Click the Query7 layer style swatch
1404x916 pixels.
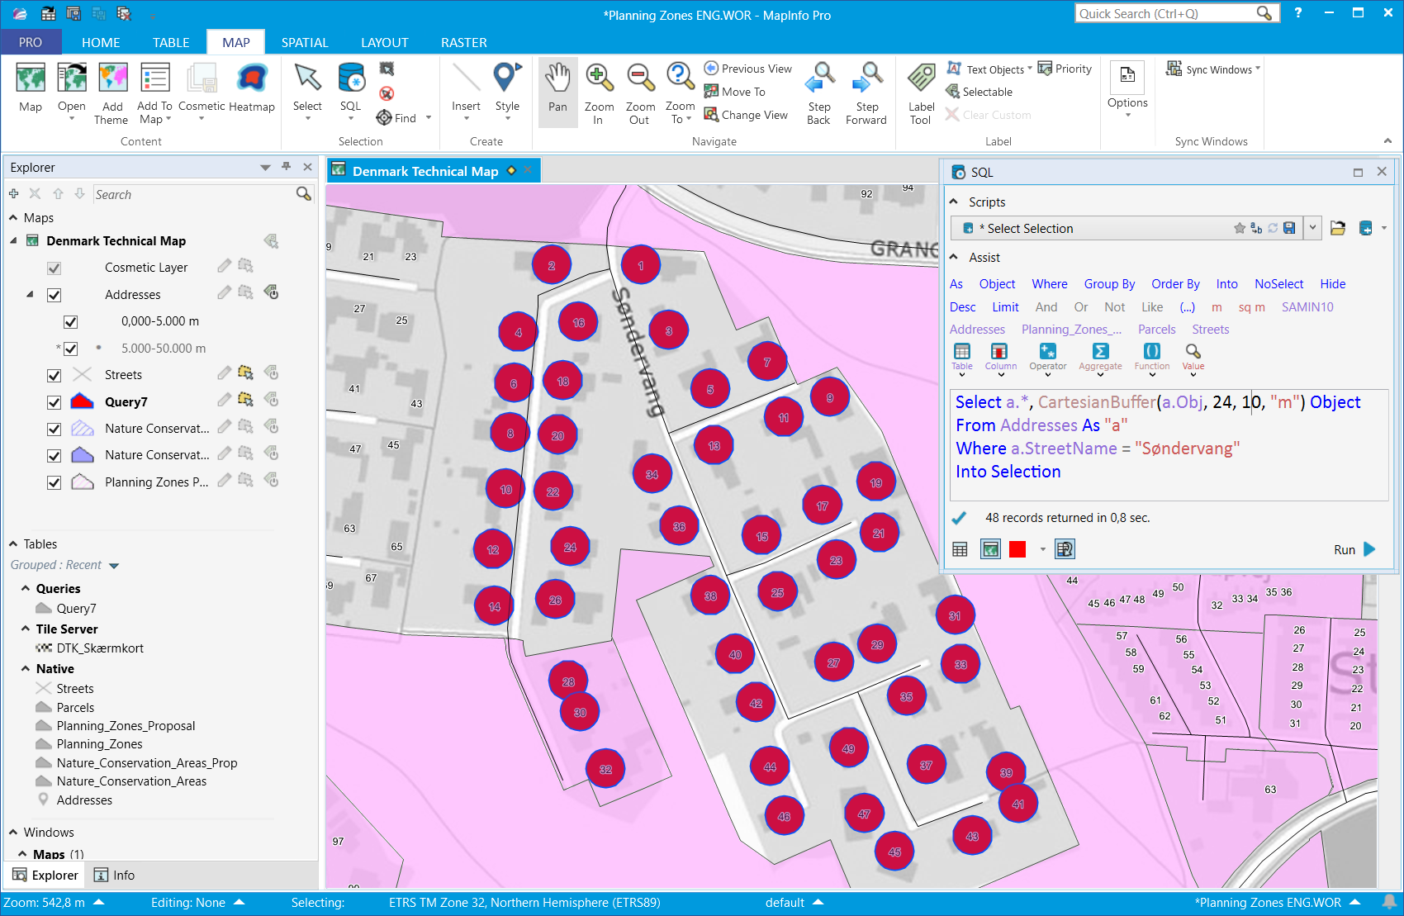(x=82, y=401)
